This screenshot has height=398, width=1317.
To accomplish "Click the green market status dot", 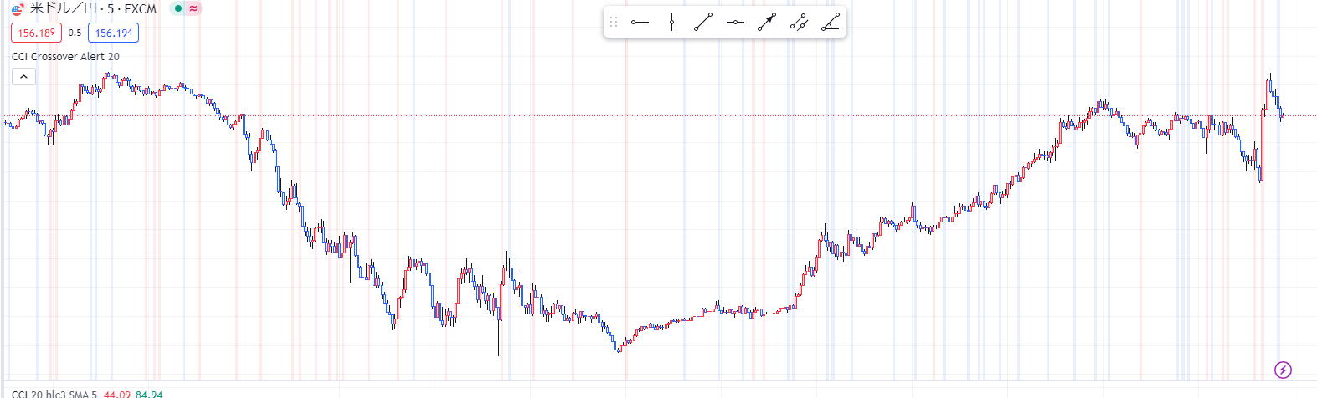I will click(178, 8).
